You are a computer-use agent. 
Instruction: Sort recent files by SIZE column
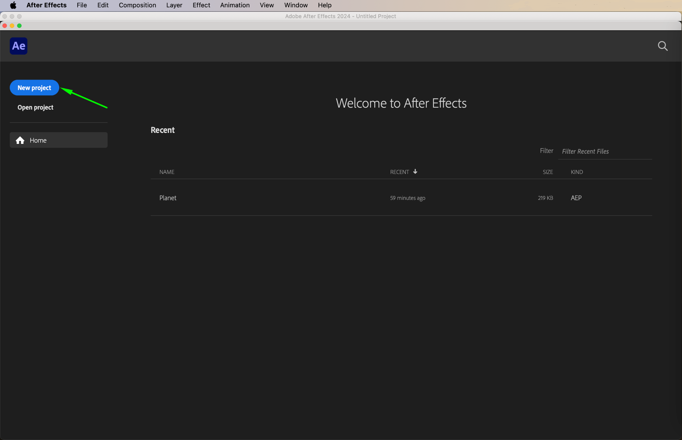click(547, 172)
